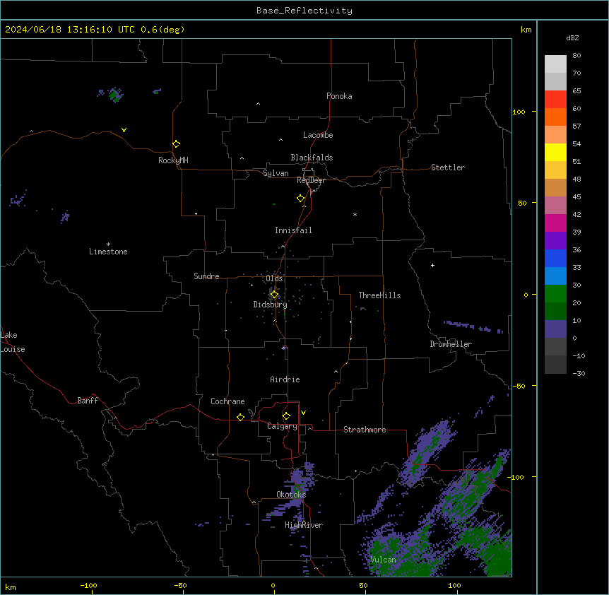Screen dimensions: 609x595
Task: Click the green radar echo northwest of RockyMH
Action: coord(114,95)
